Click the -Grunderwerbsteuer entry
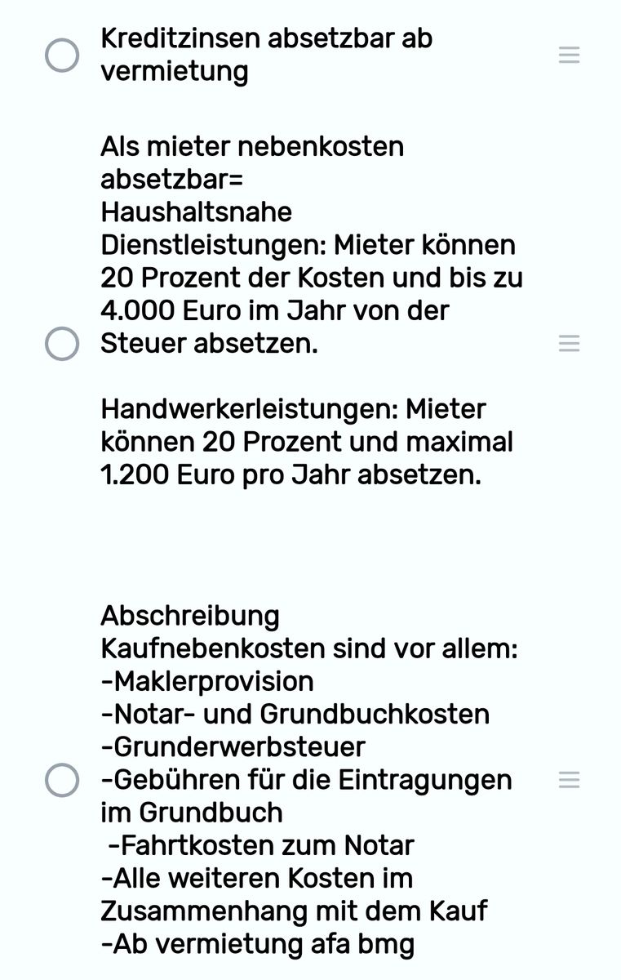 [233, 746]
